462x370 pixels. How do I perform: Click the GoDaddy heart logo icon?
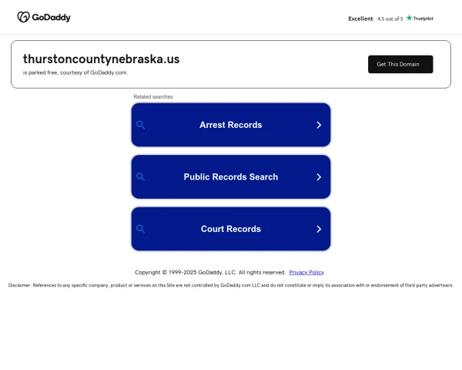pos(23,17)
